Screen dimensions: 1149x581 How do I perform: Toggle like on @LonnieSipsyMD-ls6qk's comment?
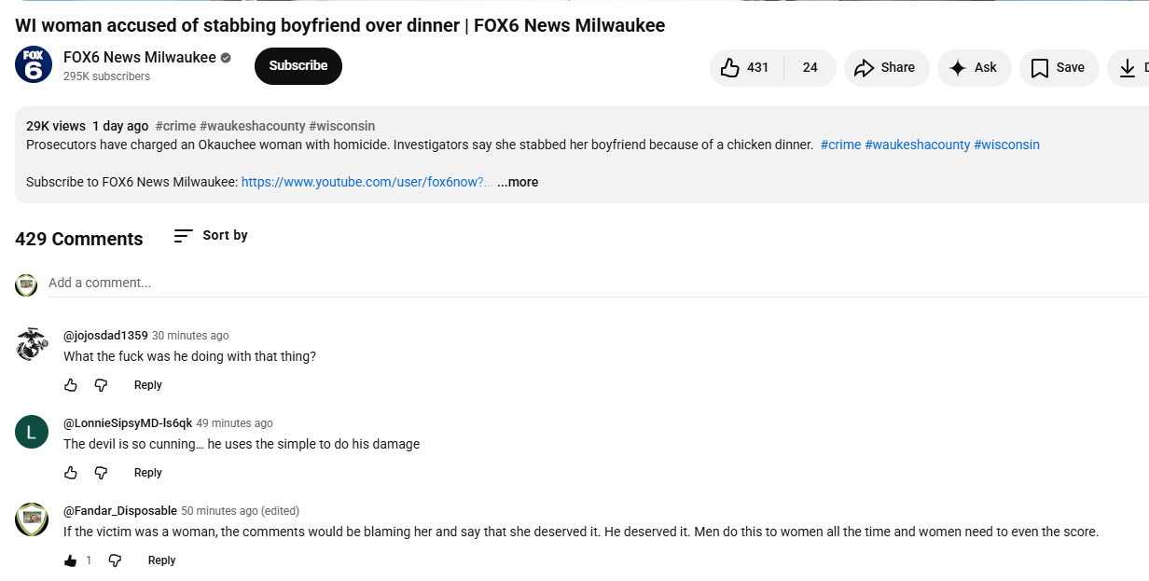pyautogui.click(x=71, y=473)
